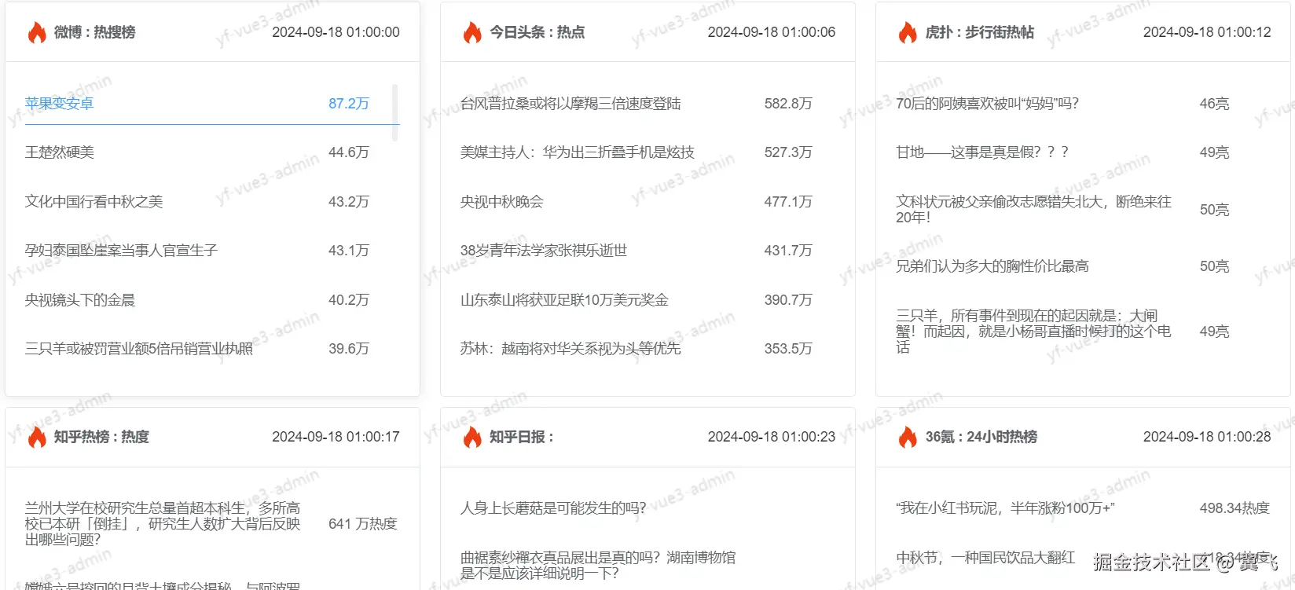Open 山东泰山将获亚足联10万美元奖金 headline

point(564,300)
